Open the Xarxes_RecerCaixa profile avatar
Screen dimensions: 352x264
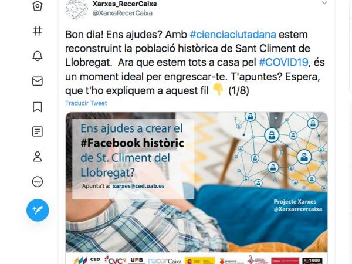click(77, 9)
